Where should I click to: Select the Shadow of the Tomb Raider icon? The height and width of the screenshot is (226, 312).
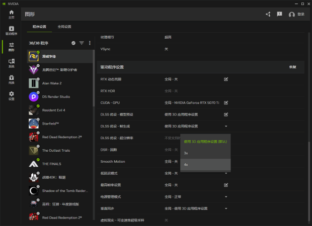(34, 191)
